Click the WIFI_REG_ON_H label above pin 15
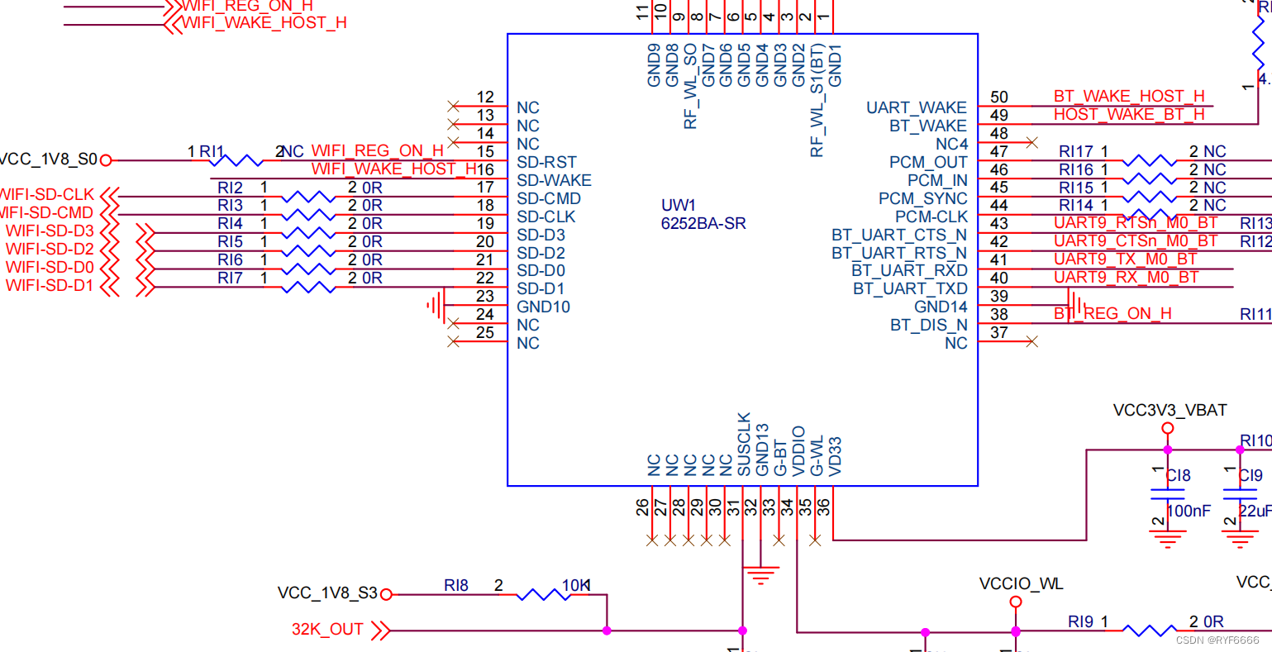 click(378, 151)
